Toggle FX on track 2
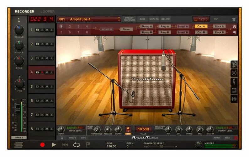Screen dimensions: 249x157 [38, 44]
